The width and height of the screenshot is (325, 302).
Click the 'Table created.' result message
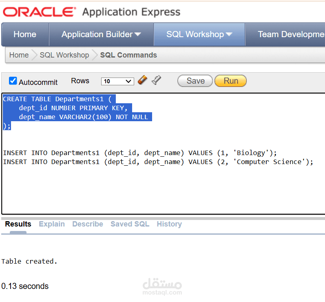point(29,261)
